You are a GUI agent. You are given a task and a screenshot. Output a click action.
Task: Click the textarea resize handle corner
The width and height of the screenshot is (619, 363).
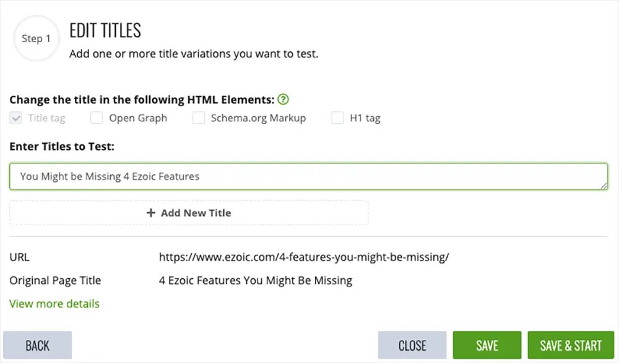coord(604,186)
